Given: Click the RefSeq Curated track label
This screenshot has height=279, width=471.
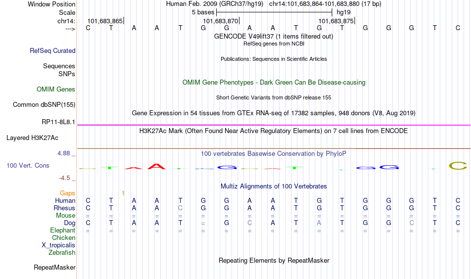Looking at the screenshot, I should click(53, 50).
